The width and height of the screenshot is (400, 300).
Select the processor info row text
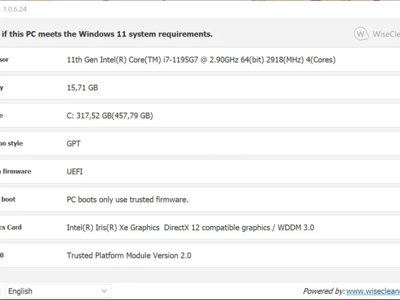(201, 59)
